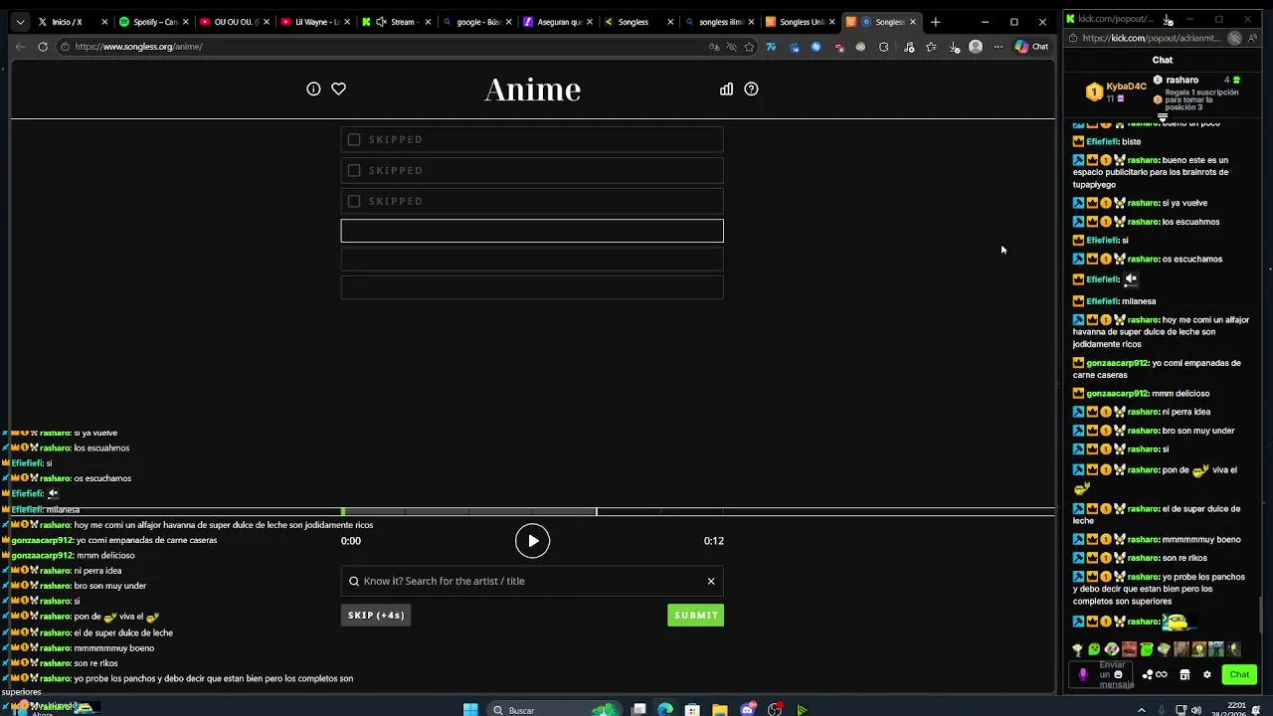This screenshot has height=716, width=1273.
Task: Add page to favorites star
Action: tap(749, 47)
